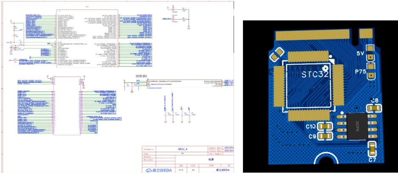Select the small horizontal IC symbol

[x=184, y=84]
